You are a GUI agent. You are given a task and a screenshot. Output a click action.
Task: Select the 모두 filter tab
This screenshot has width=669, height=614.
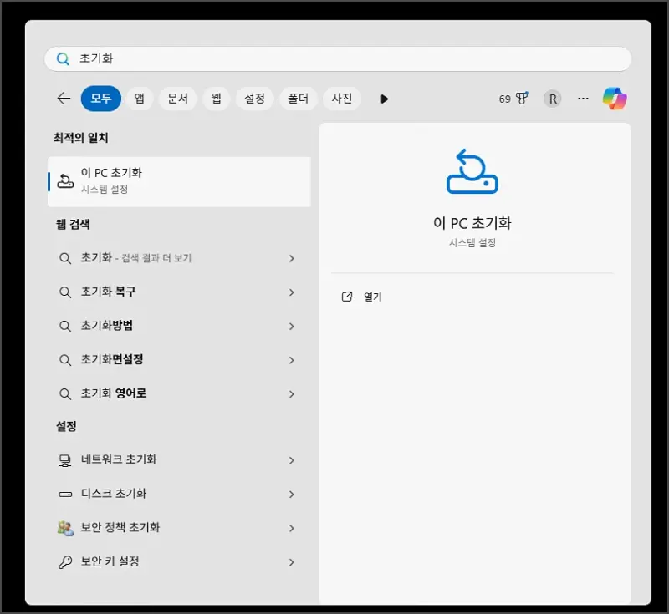[101, 99]
